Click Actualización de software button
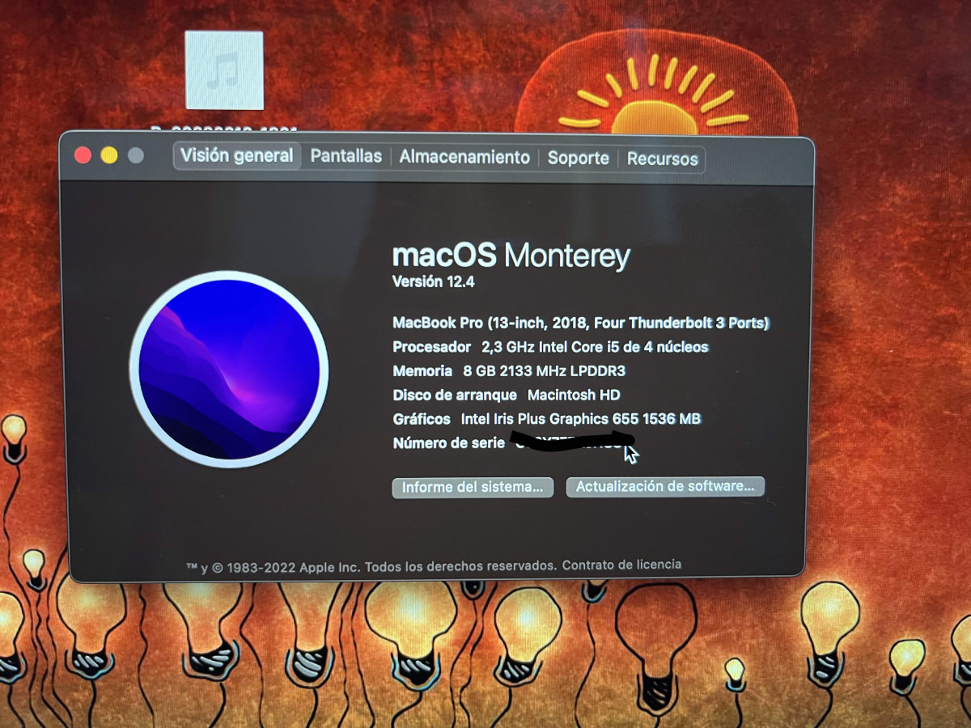Viewport: 971px width, 728px height. click(665, 487)
